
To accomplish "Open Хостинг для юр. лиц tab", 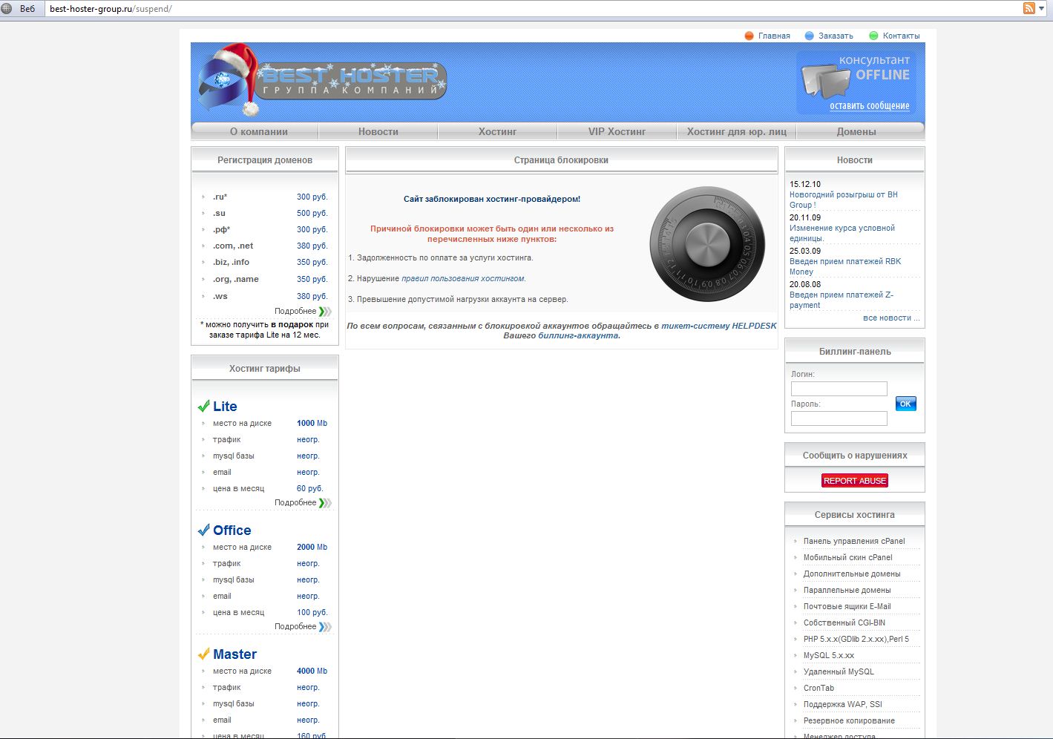I will coord(737,131).
